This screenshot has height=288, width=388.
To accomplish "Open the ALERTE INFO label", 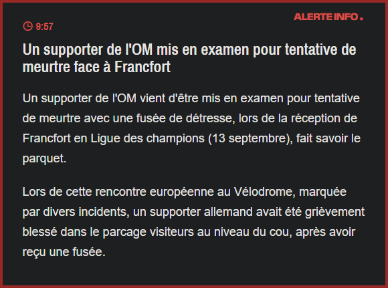I will tap(326, 17).
